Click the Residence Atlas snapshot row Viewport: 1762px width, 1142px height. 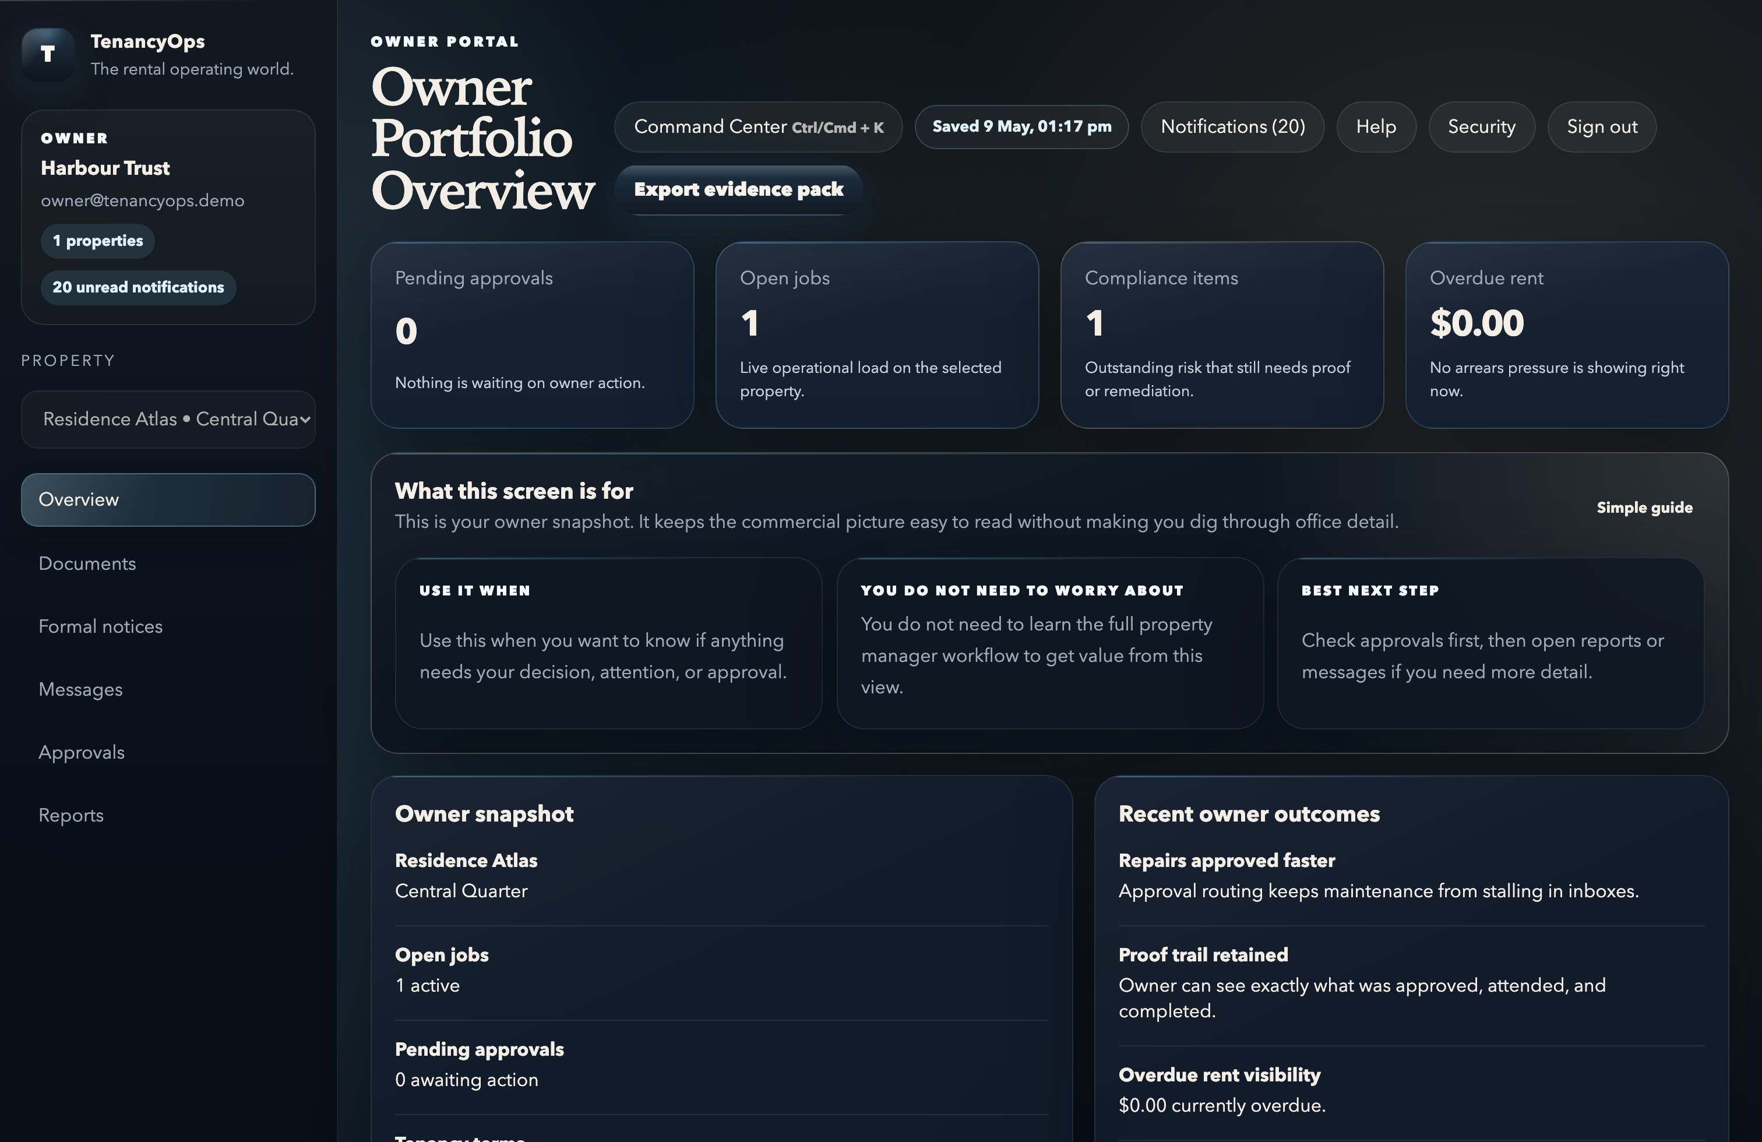click(722, 876)
